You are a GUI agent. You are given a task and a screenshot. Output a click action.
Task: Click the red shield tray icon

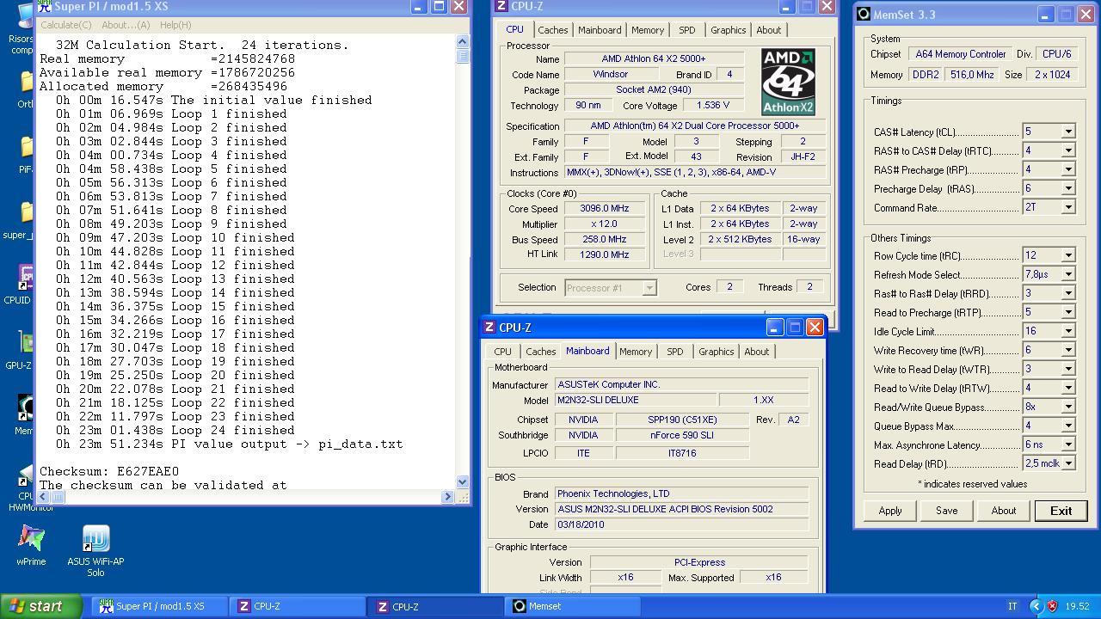[1052, 606]
